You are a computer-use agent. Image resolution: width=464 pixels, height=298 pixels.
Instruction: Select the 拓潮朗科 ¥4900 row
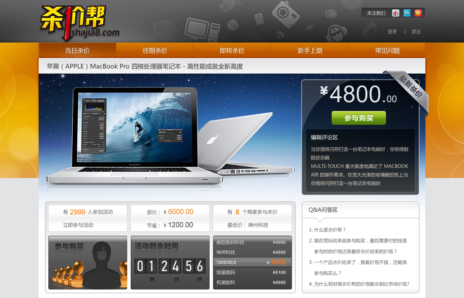pos(252,283)
